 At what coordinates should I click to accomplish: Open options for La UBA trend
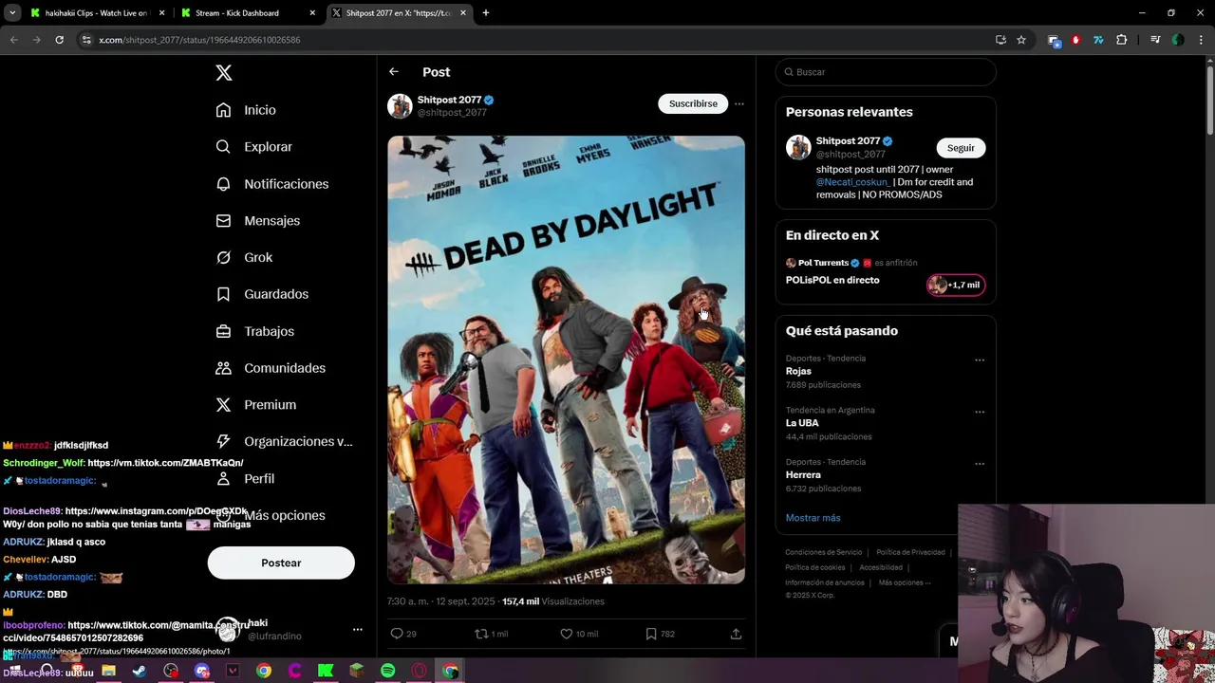click(x=980, y=412)
